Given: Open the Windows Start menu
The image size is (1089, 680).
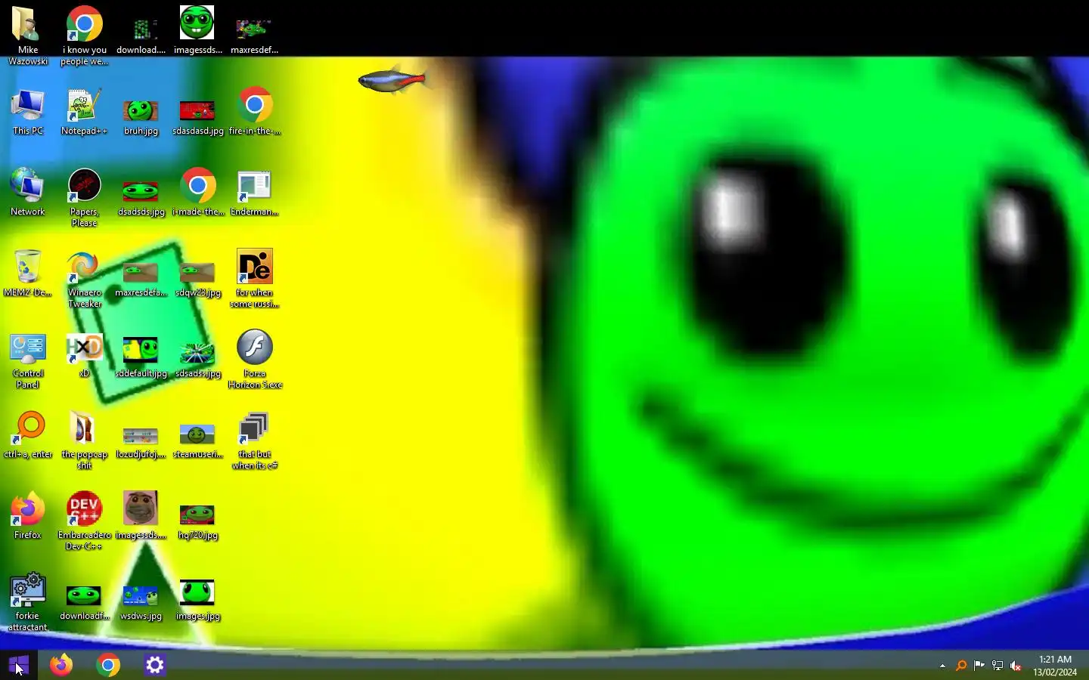Looking at the screenshot, I should [x=18, y=666].
